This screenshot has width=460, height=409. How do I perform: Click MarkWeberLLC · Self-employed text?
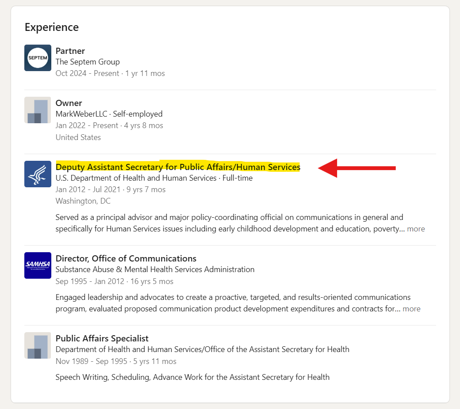coord(109,114)
